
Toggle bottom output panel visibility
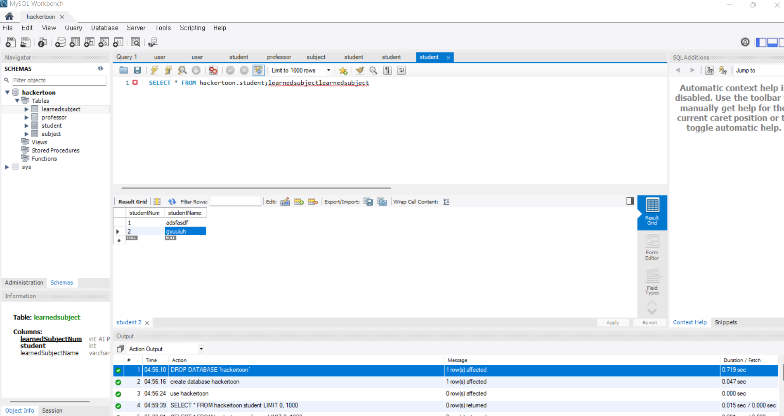click(x=772, y=42)
